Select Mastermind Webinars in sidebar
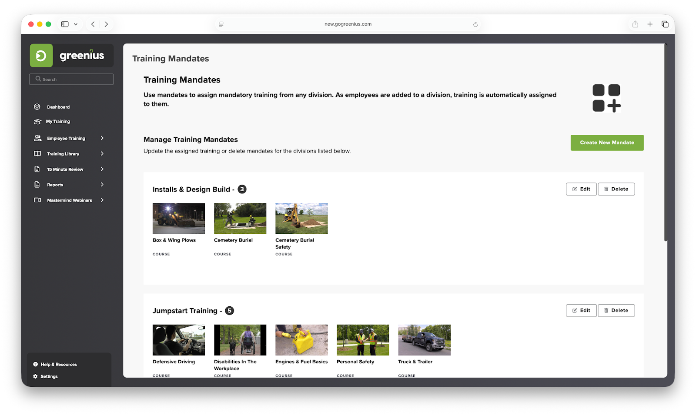The height and width of the screenshot is (415, 696). 70,200
